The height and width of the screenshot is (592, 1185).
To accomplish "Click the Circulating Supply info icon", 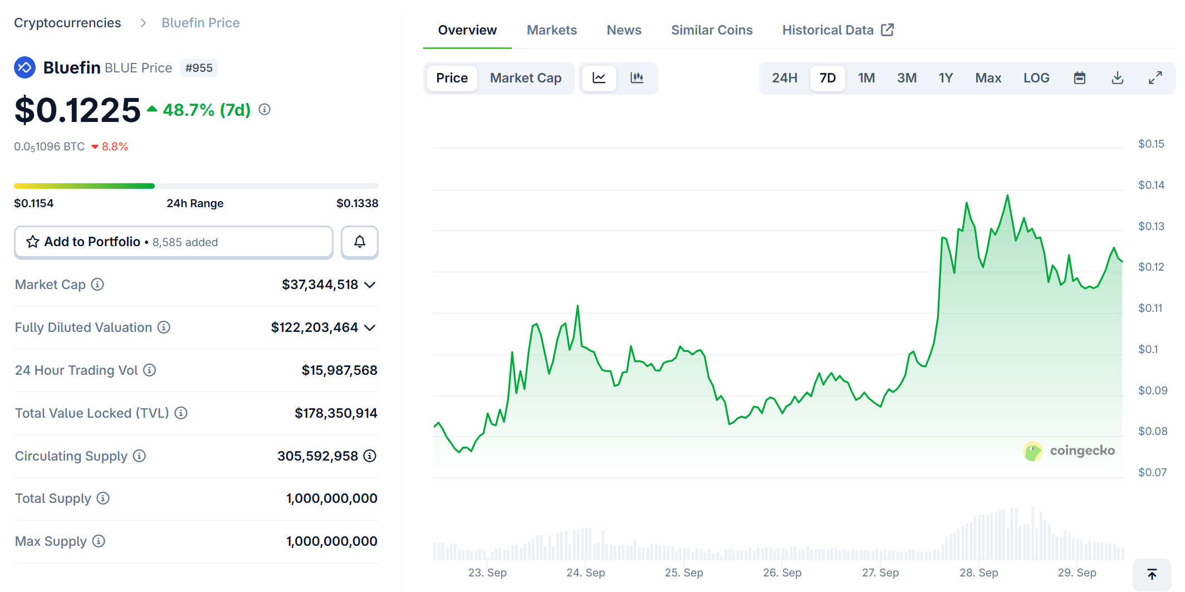I will tap(139, 456).
